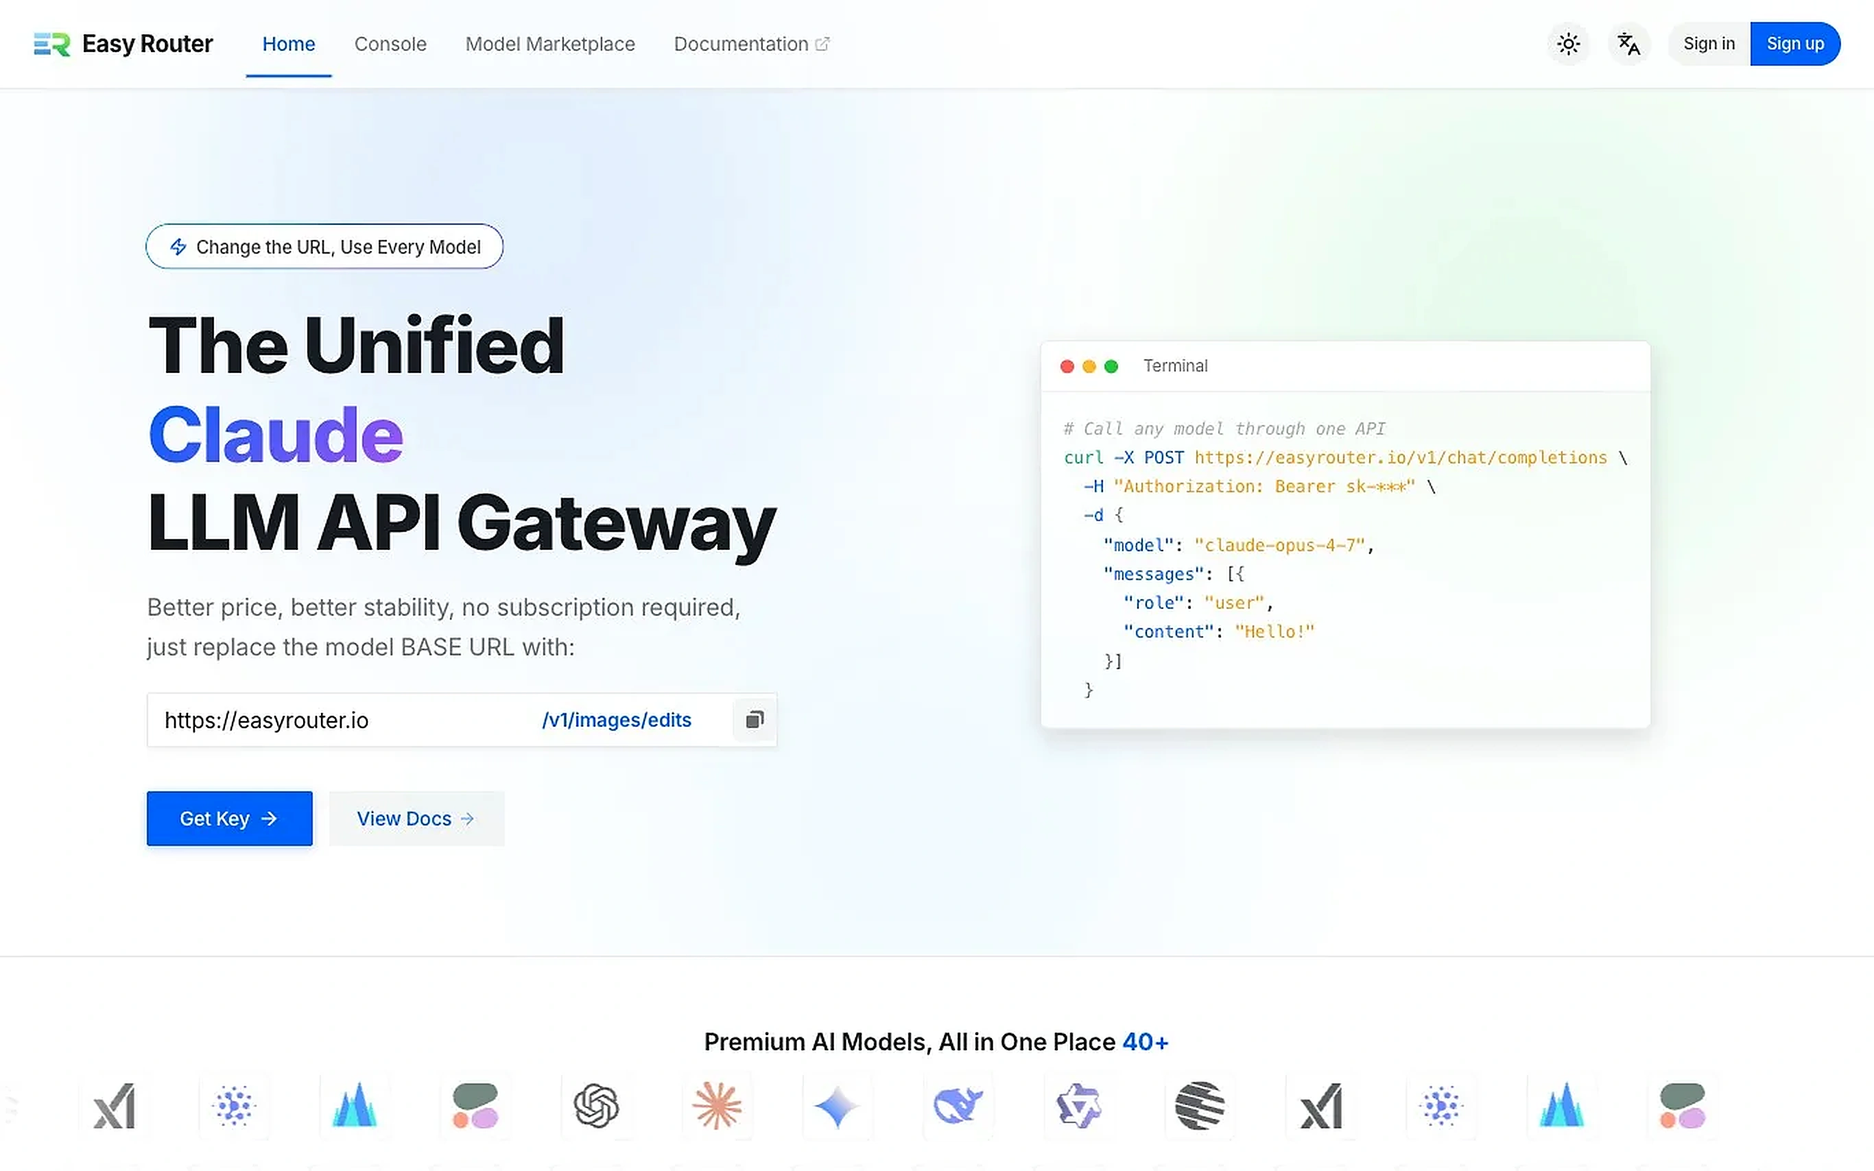Click the lightning bolt icon in banner pill
This screenshot has height=1171, width=1874.
click(178, 247)
